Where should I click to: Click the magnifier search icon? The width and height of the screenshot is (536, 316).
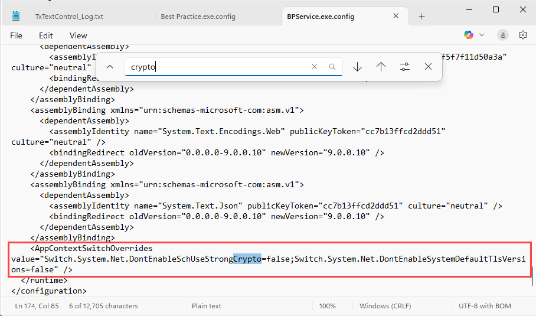(332, 67)
